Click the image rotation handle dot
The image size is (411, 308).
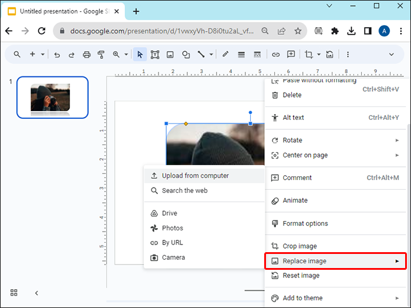250,112
